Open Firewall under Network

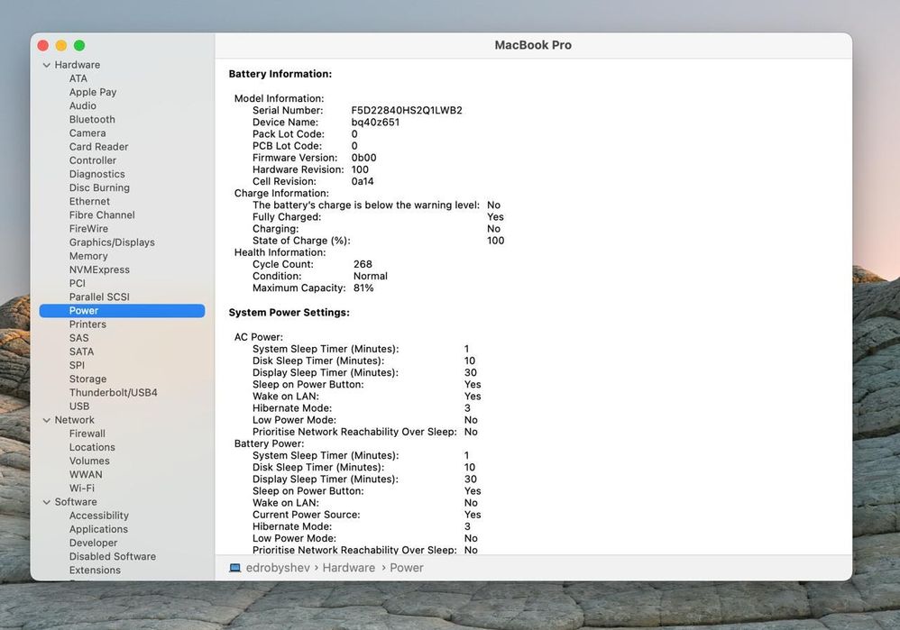point(87,434)
